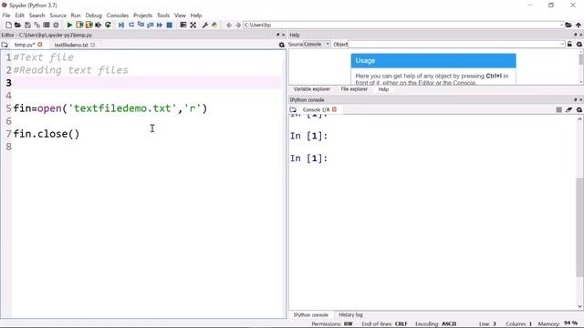This screenshot has height=328, width=584.
Task: Open the Debug menu
Action: click(x=93, y=15)
